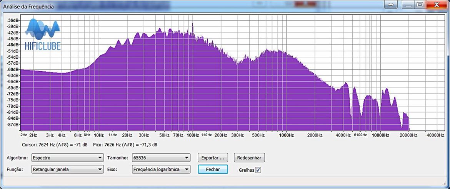The image size is (450, 189).
Task: Click the Função label
Action: (14, 169)
